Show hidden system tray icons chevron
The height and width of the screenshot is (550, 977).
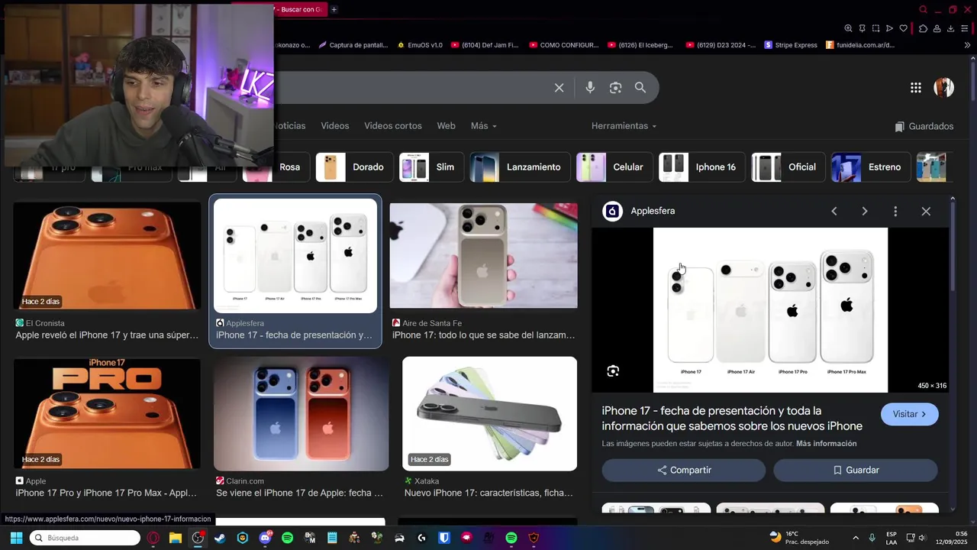click(x=856, y=538)
